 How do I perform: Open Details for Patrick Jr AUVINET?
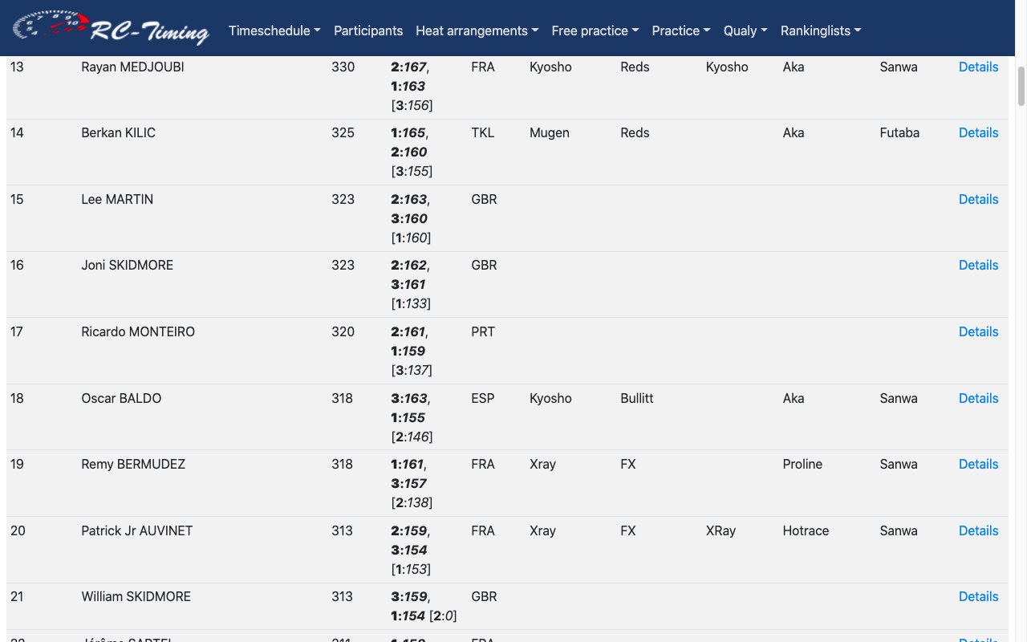point(978,530)
